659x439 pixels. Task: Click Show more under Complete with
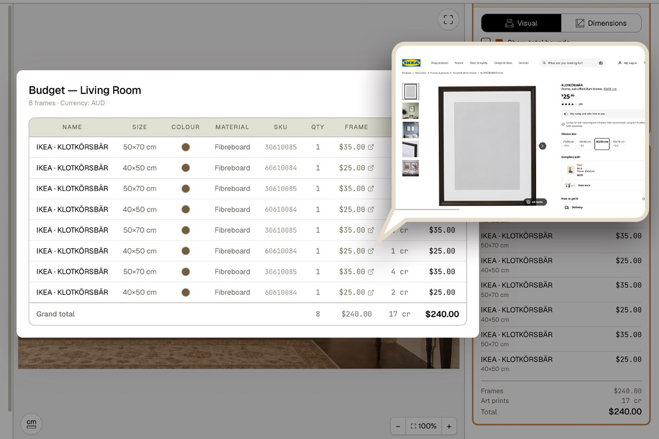584,185
